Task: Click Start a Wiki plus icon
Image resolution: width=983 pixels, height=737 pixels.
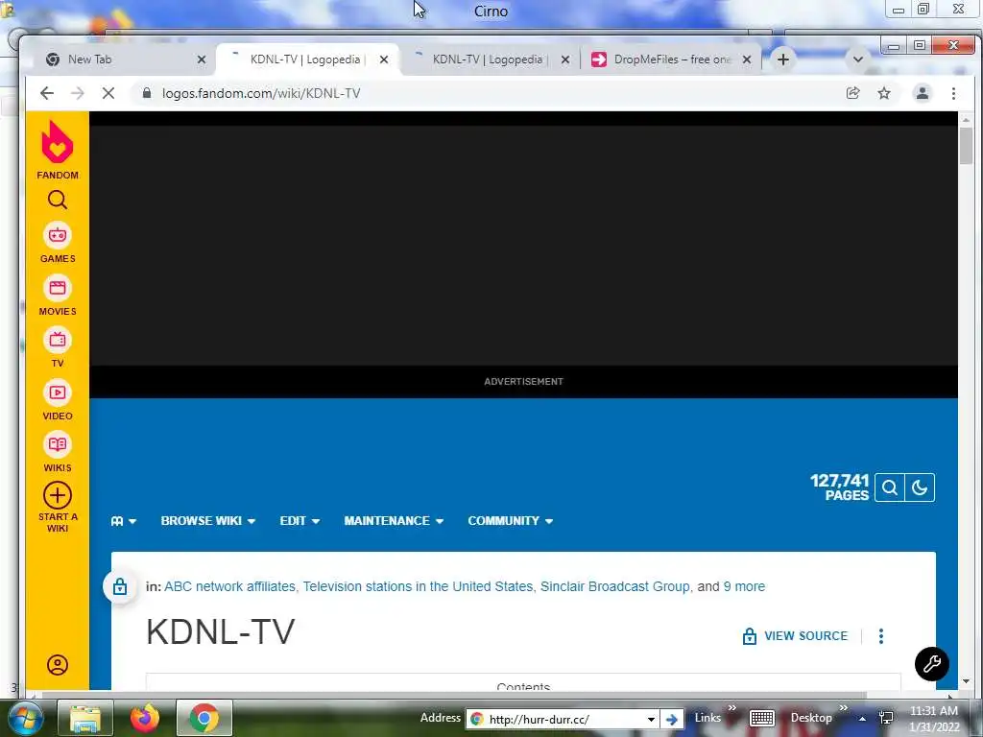Action: click(57, 496)
